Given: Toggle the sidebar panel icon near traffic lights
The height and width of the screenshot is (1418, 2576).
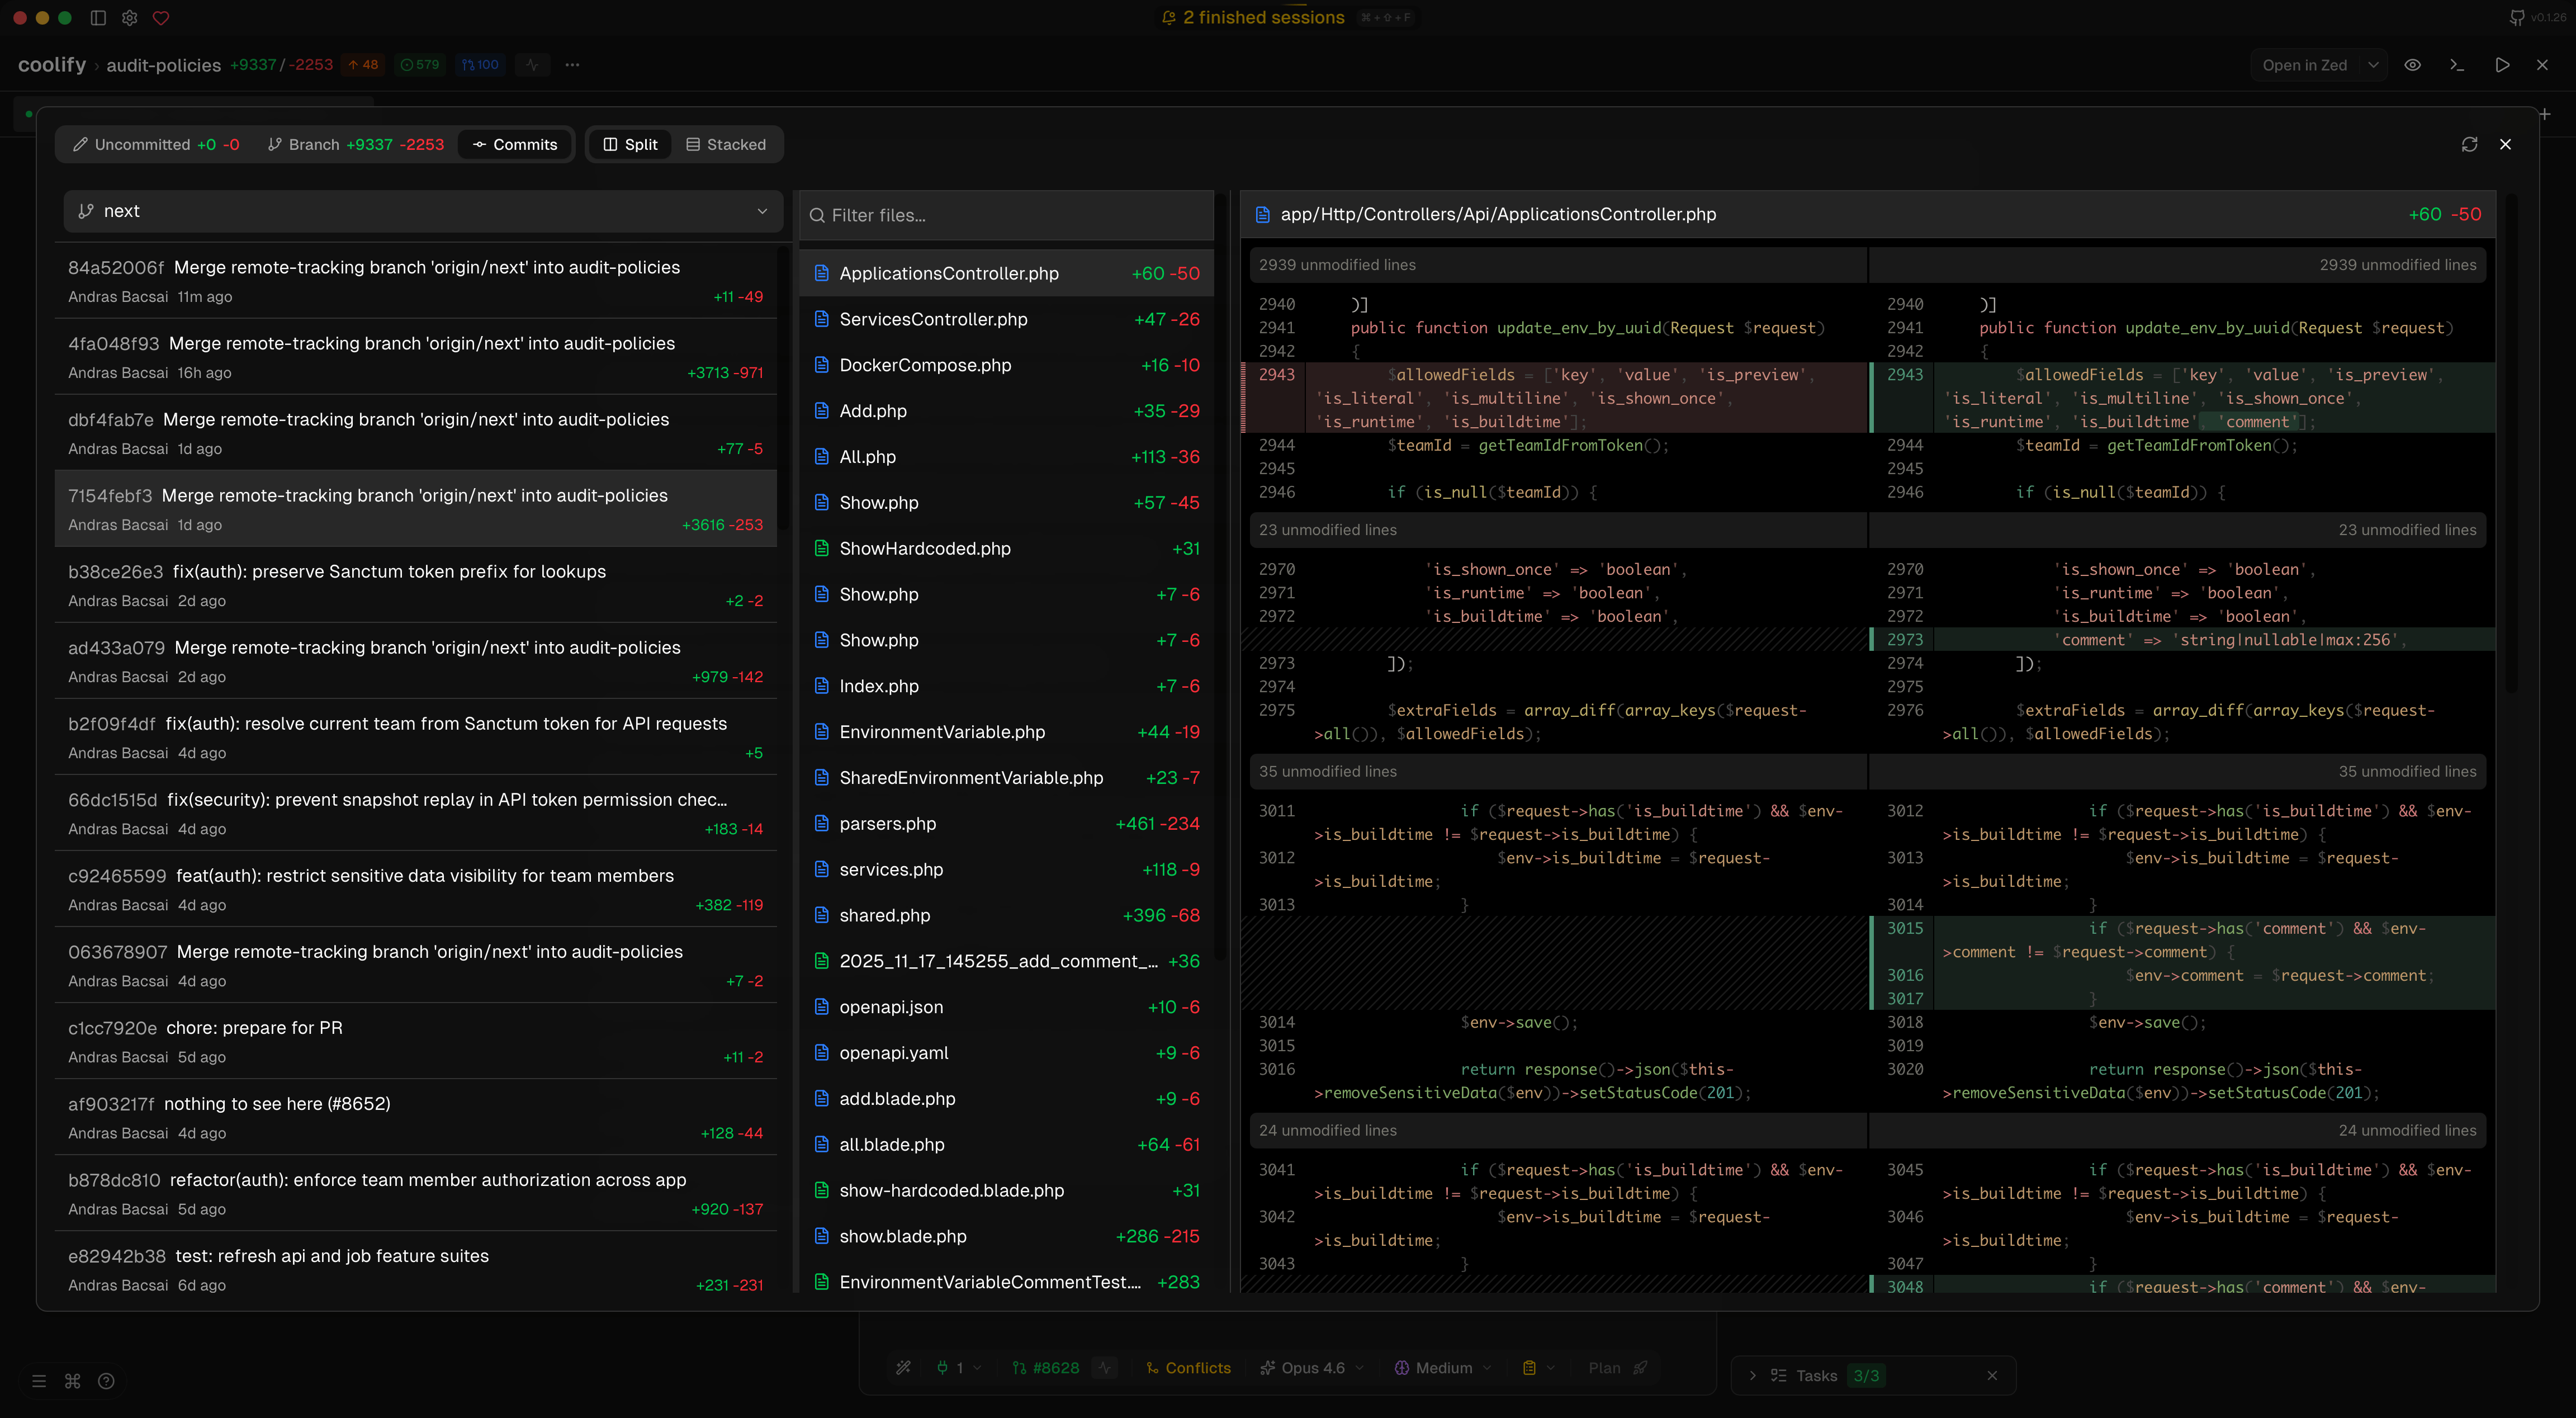Looking at the screenshot, I should click(x=98, y=17).
